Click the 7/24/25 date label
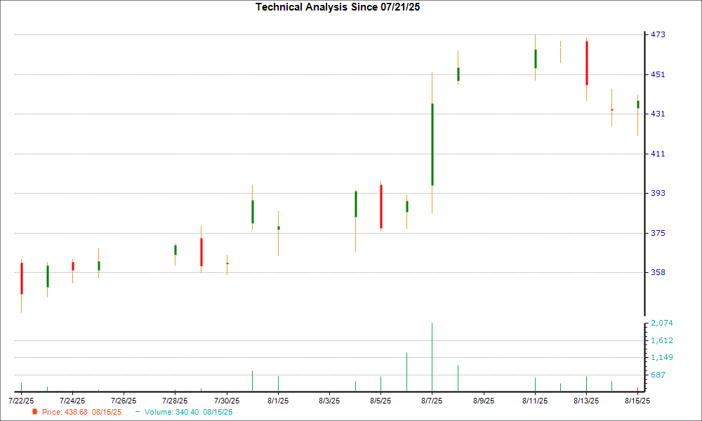The image size is (702, 421). pos(72,401)
